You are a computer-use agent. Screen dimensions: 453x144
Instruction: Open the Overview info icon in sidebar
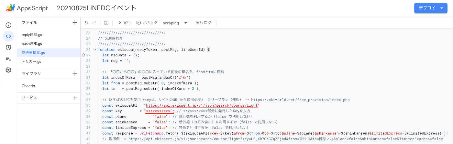coord(8,25)
